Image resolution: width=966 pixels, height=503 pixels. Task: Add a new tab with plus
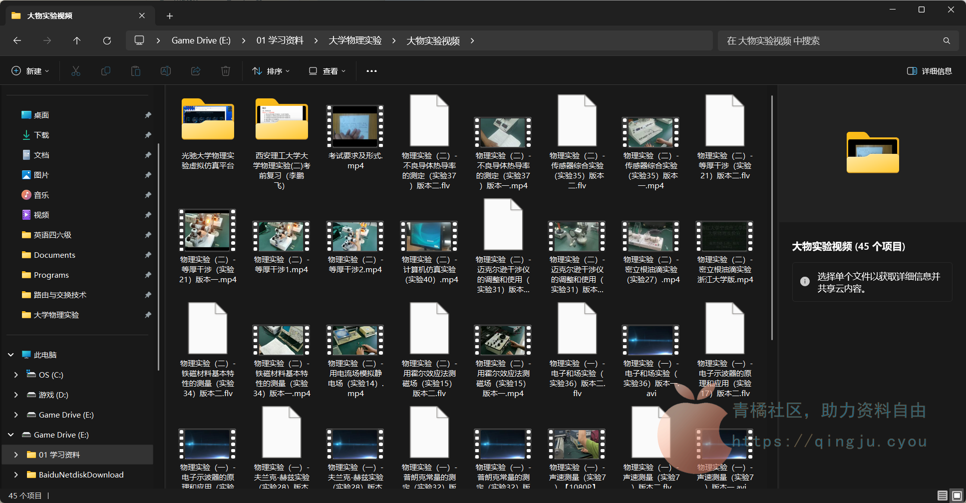pyautogui.click(x=170, y=16)
